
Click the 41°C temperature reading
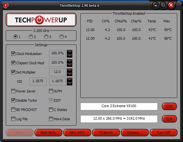pos(152,38)
